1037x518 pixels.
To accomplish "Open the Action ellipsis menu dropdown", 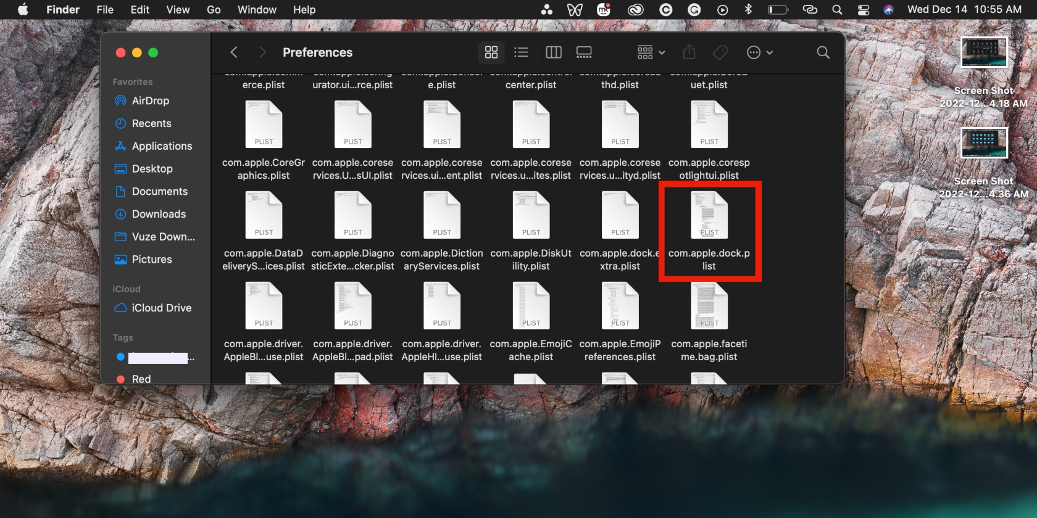I will point(760,52).
